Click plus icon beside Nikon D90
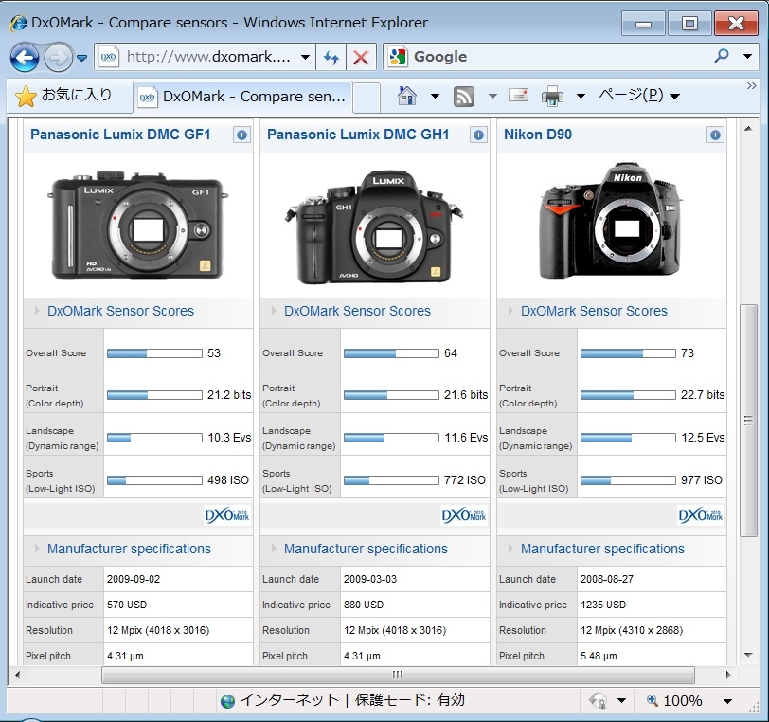Viewport: 769px width, 722px height. pos(715,135)
